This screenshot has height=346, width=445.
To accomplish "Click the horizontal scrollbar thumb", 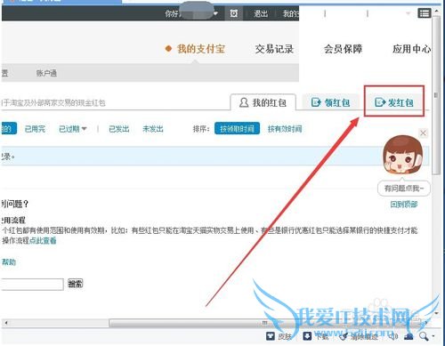I will [x=264, y=323].
